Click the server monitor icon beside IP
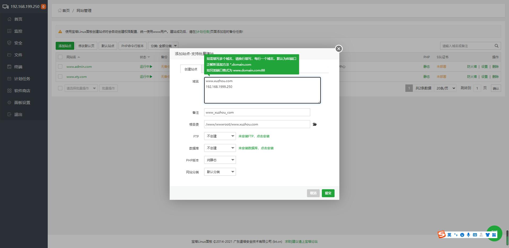Screen dimensions: 509x248 (x=6, y=7)
